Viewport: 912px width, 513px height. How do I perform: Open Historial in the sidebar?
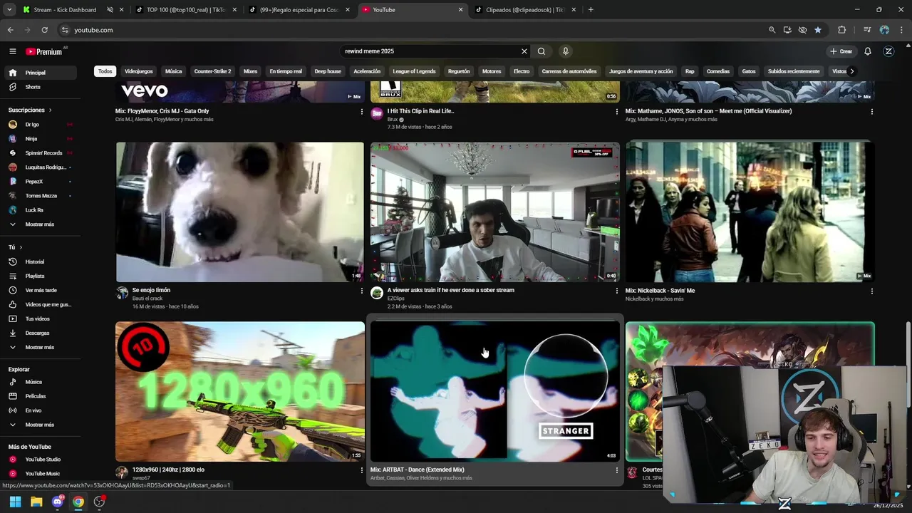click(40, 261)
